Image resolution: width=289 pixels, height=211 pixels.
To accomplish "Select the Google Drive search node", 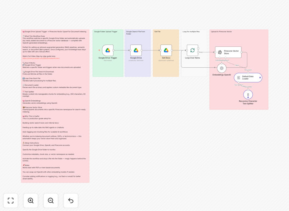I will [136, 50].
